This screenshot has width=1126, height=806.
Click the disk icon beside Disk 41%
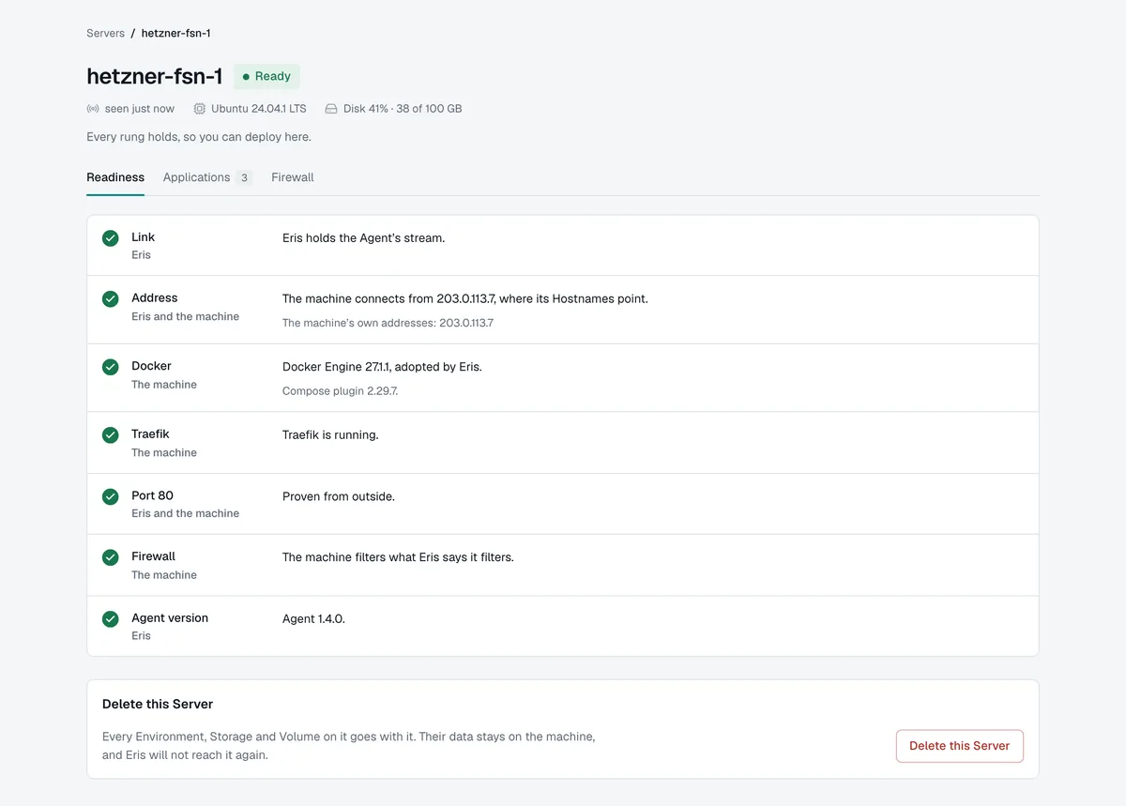(x=331, y=109)
